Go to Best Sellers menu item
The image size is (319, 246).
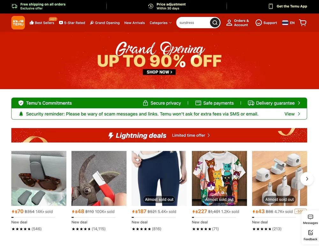[x=42, y=23]
